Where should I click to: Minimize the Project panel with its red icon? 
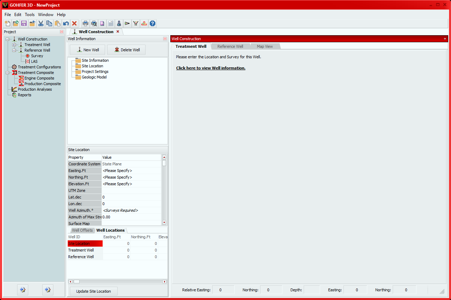pyautogui.click(x=61, y=32)
